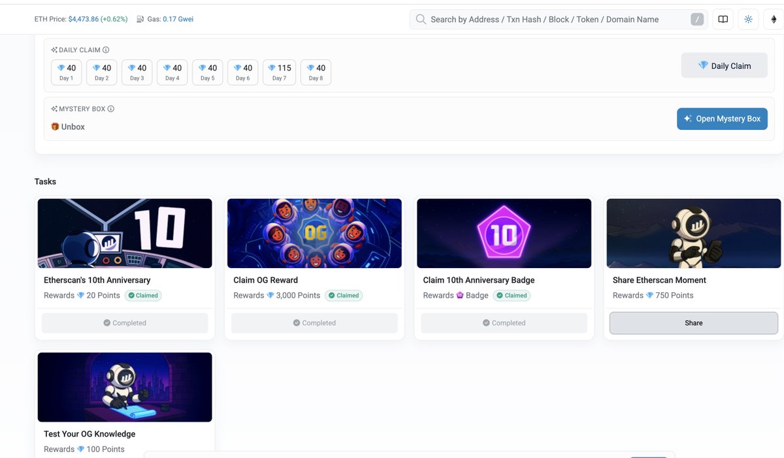Click the Share Etherscan Moment title

coord(659,280)
